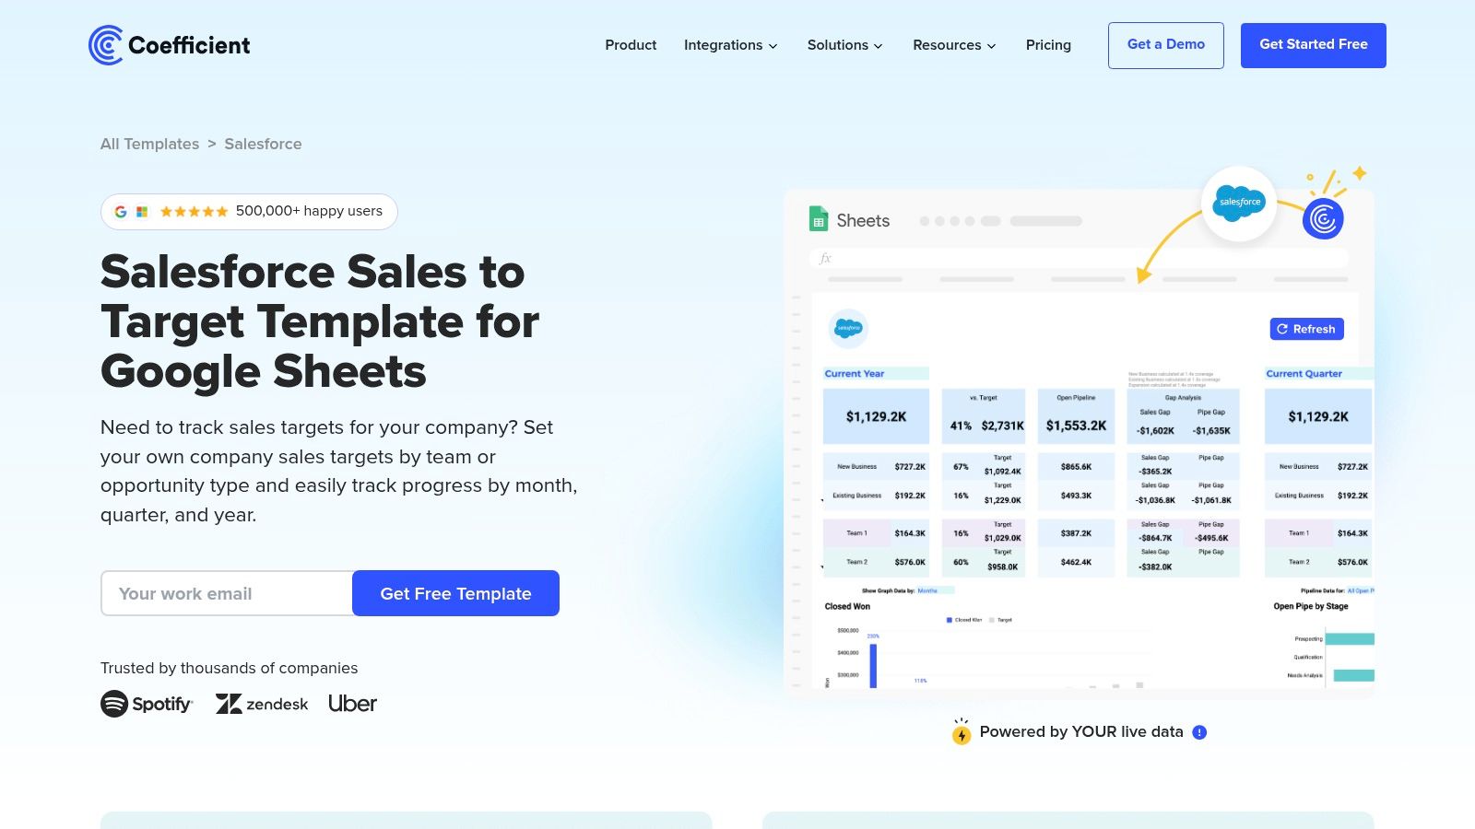Screen dimensions: 1475x829
Task: Click the Uber logo
Action: pyautogui.click(x=353, y=703)
